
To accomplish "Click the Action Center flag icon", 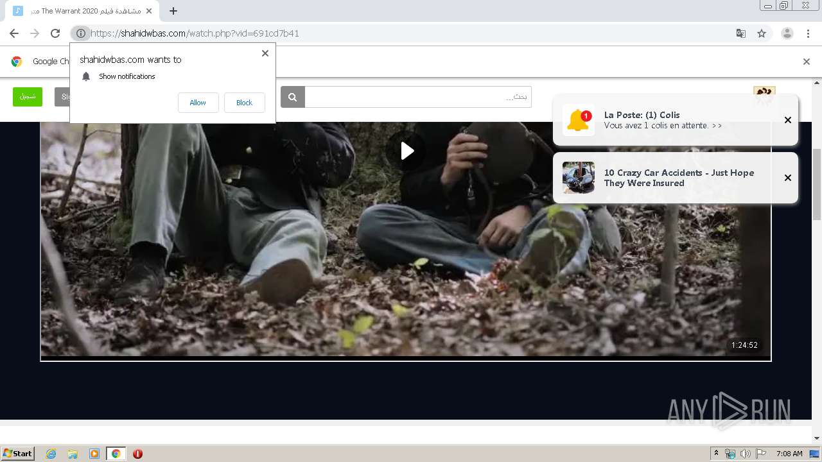I will click(x=762, y=454).
